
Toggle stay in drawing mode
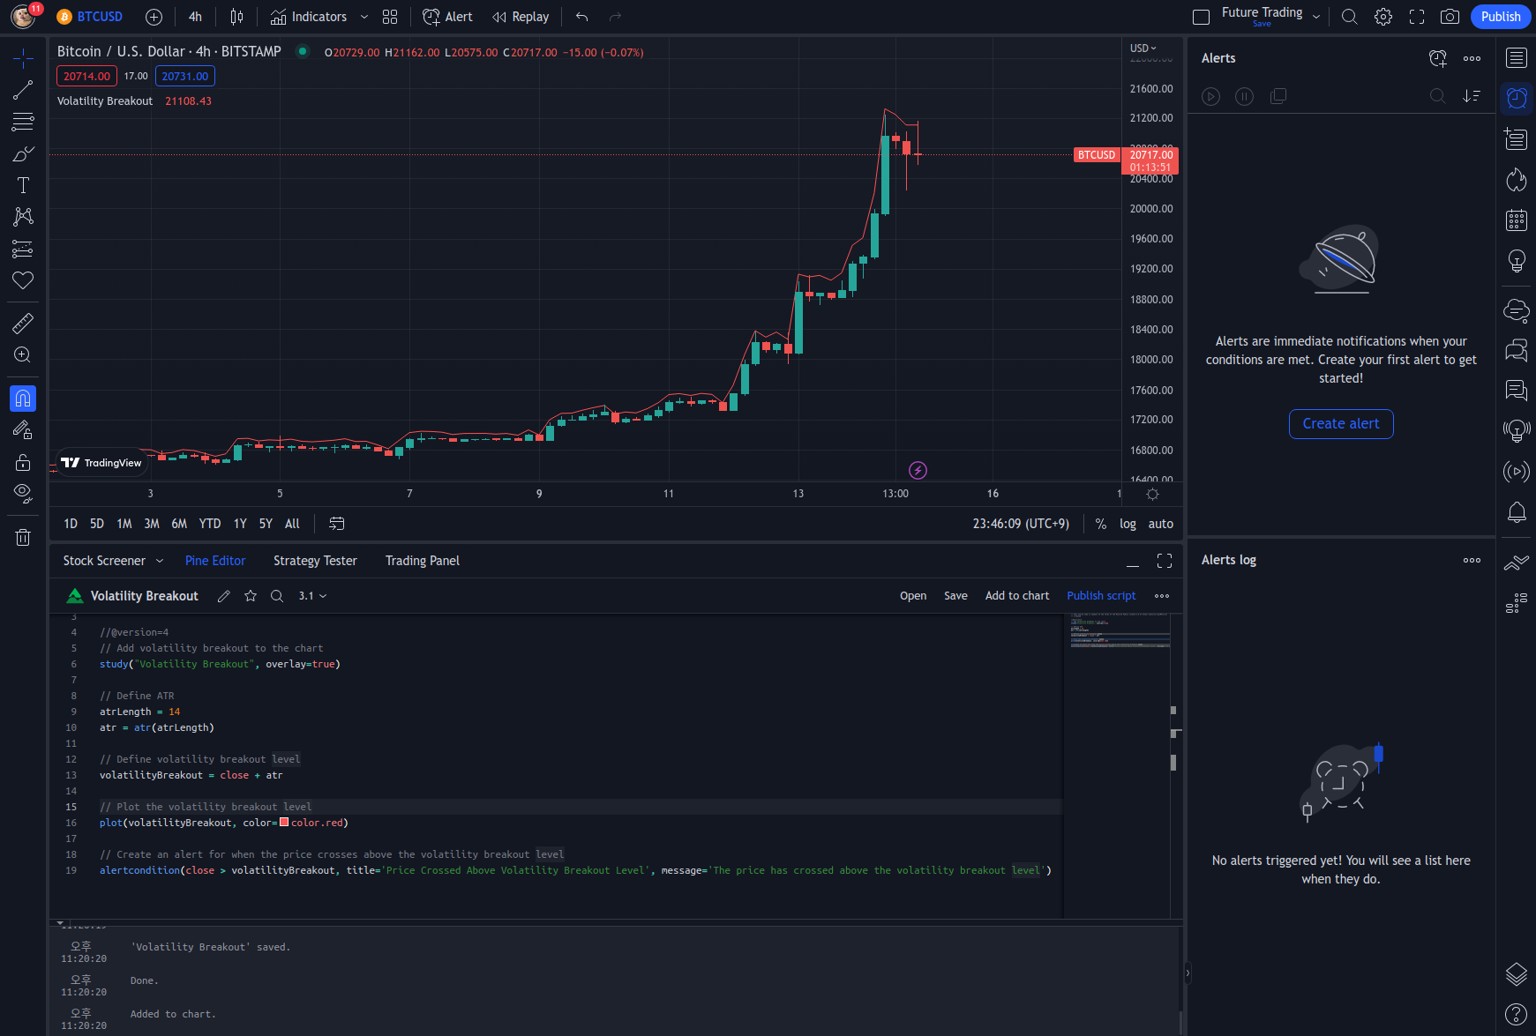(23, 430)
